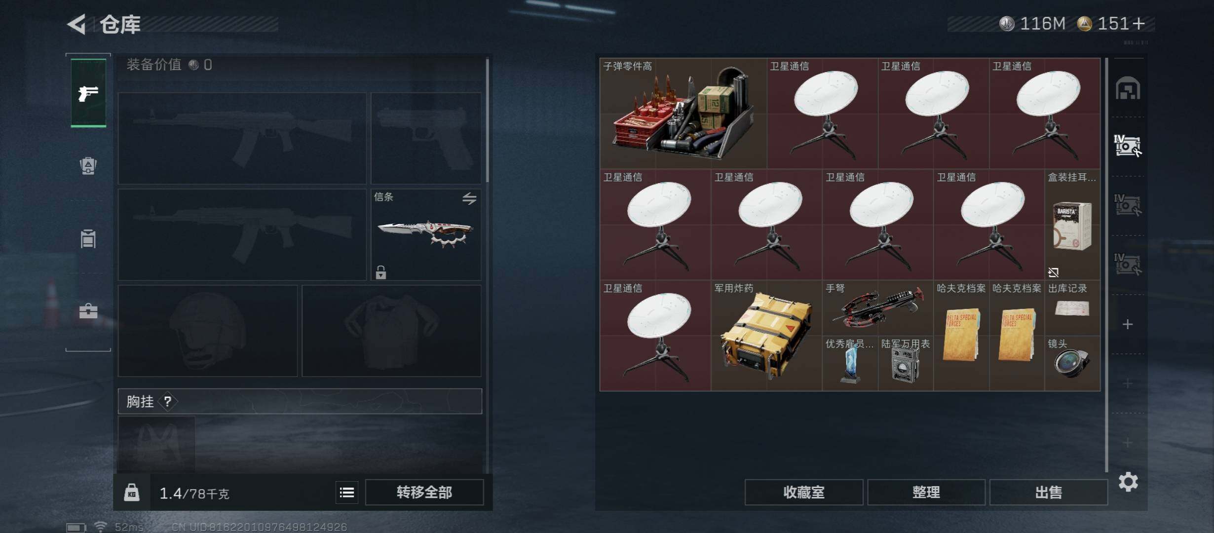This screenshot has width=1214, height=533.
Task: Open the list view icon beside 转移全部
Action: pyautogui.click(x=347, y=493)
